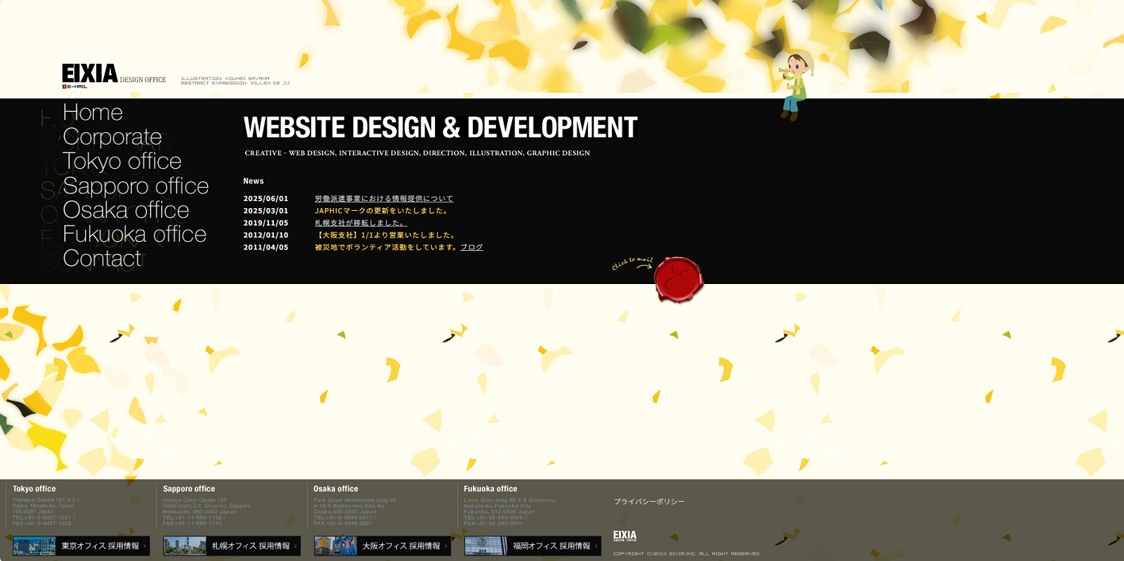Open the E-MAIL link under logo

click(76, 86)
